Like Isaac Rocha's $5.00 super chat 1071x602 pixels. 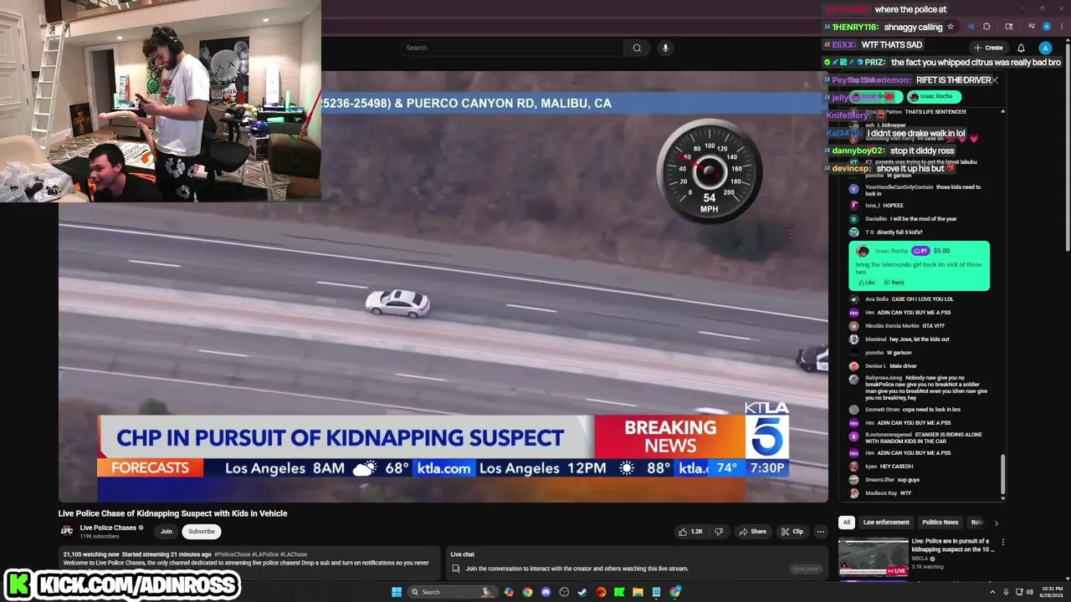[866, 283]
